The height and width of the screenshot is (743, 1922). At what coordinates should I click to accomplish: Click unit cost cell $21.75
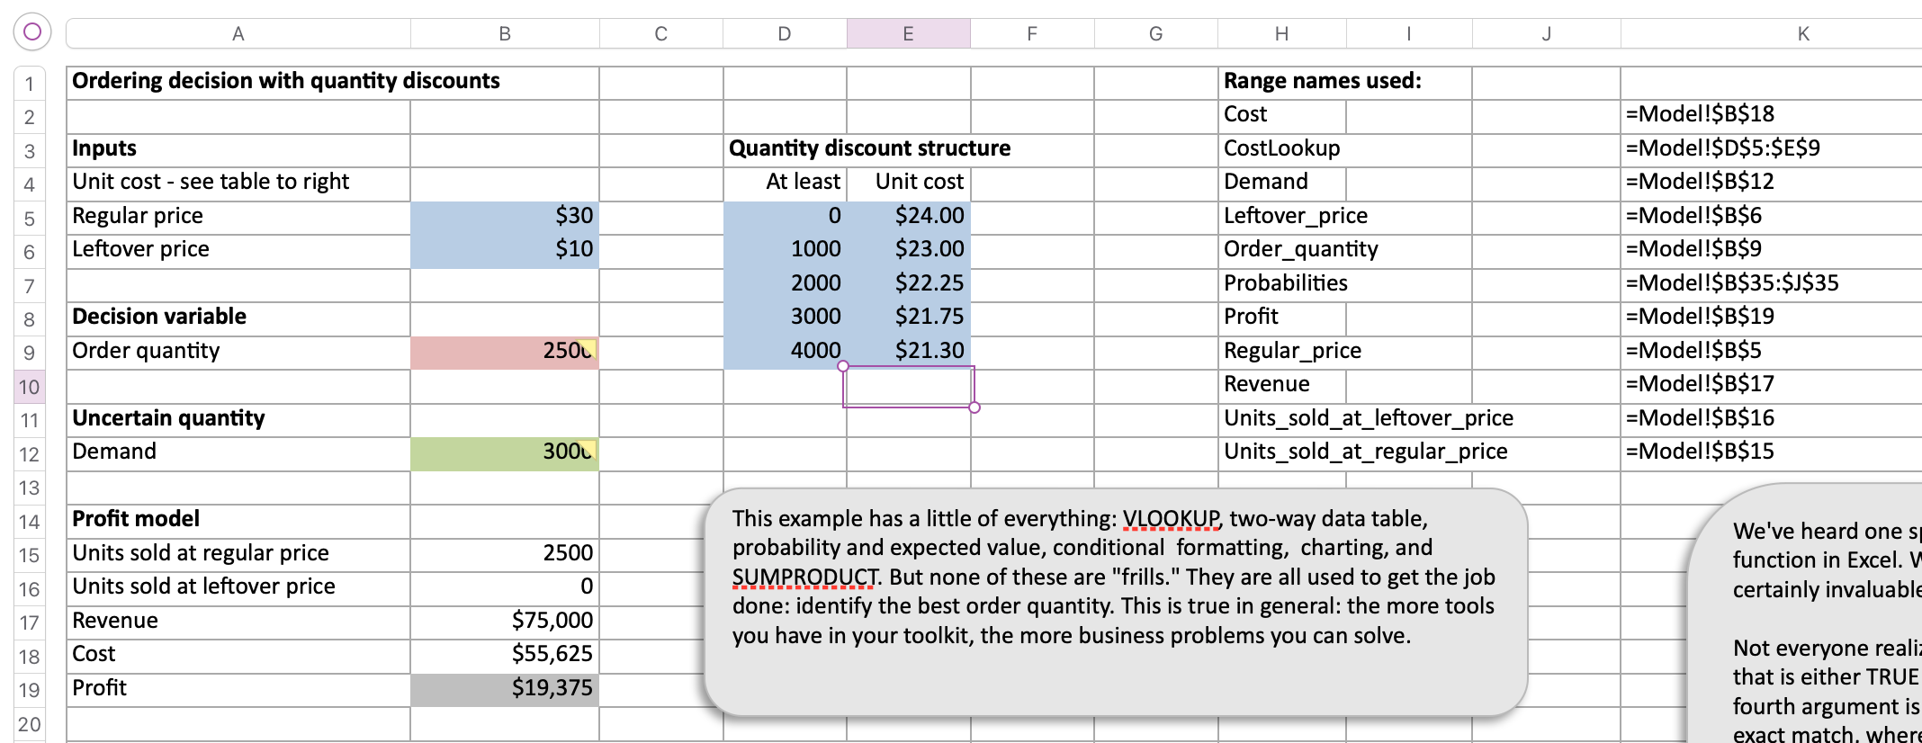tap(909, 318)
